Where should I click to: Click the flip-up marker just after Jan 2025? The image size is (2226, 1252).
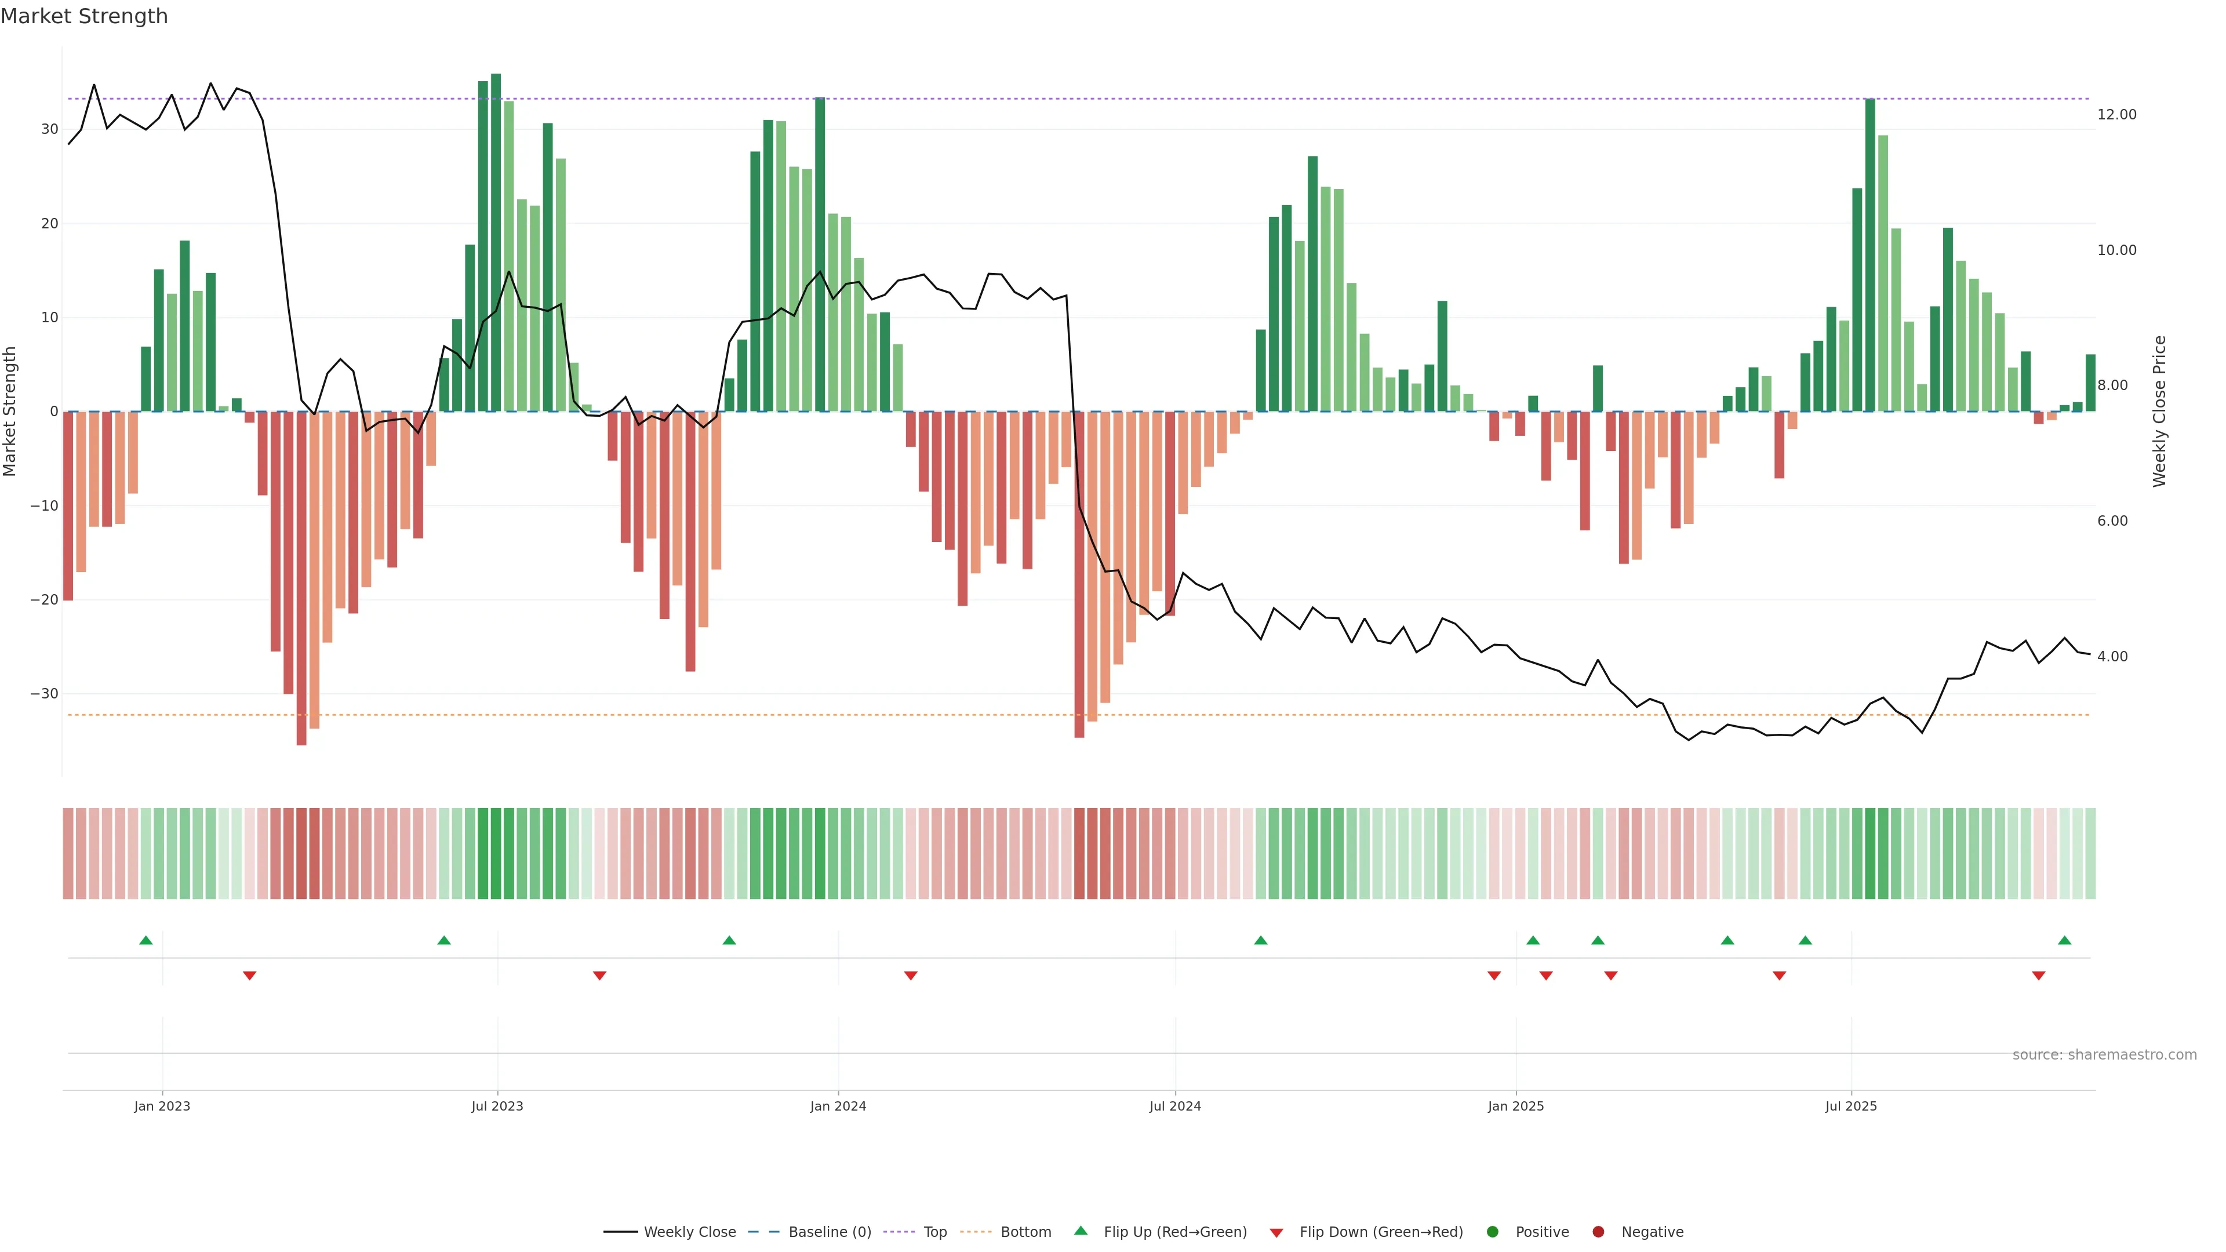(x=1533, y=940)
